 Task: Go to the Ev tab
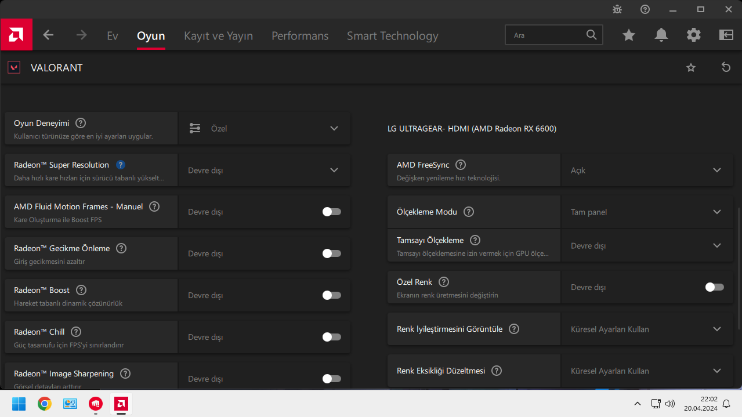coord(113,36)
